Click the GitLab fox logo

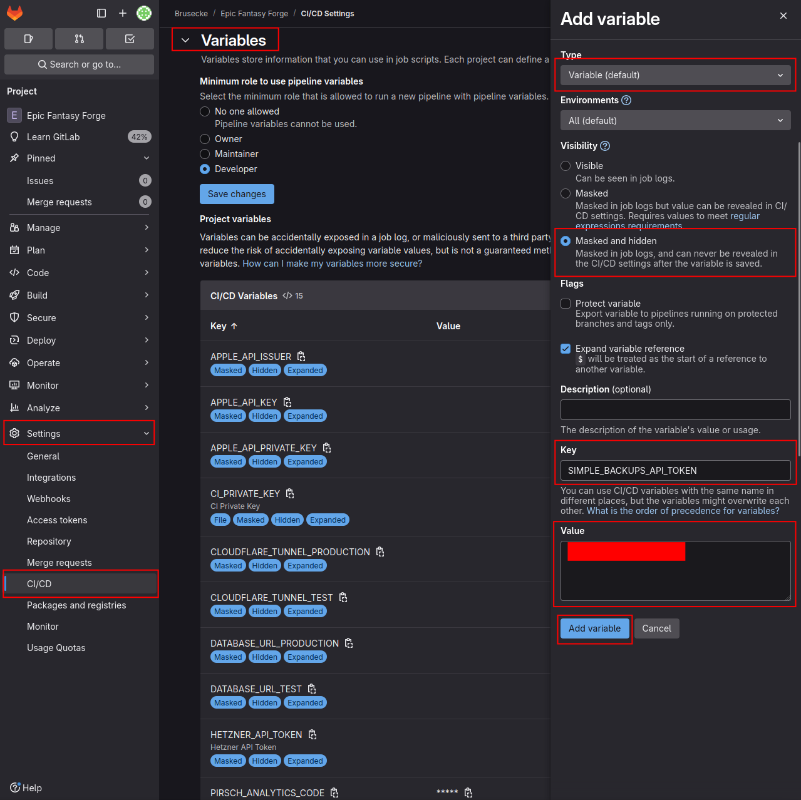coord(14,13)
